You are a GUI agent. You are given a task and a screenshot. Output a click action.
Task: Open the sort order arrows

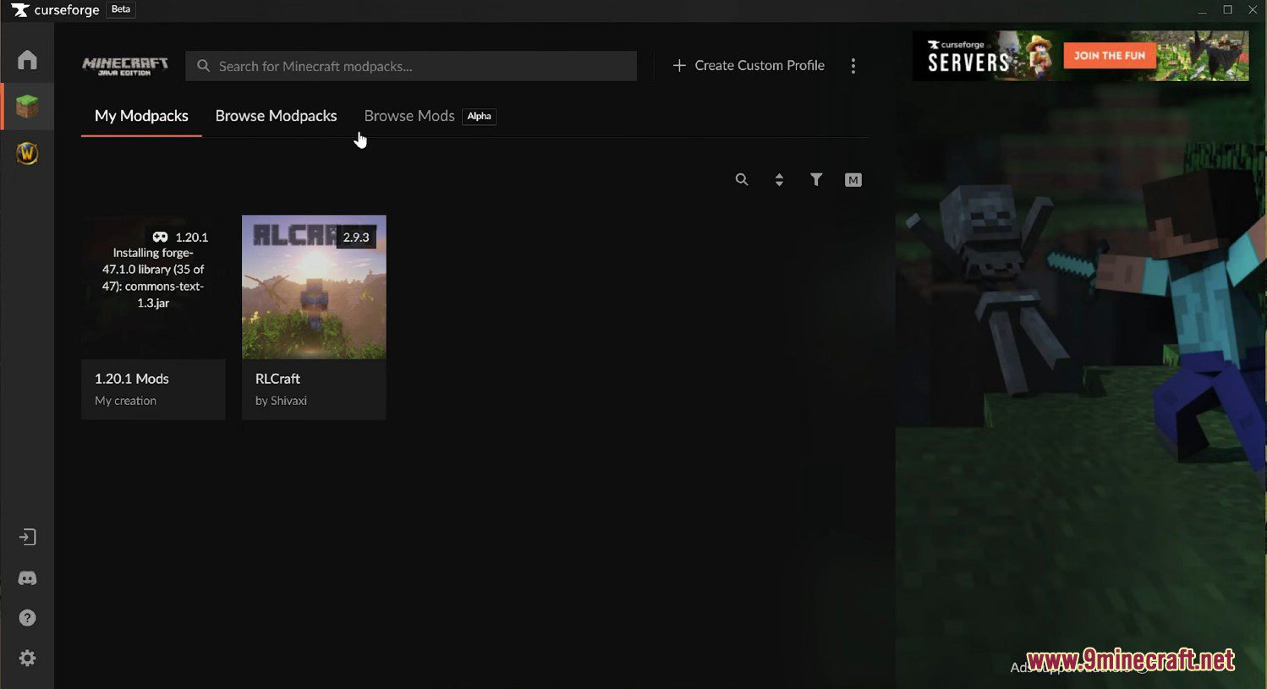point(779,179)
